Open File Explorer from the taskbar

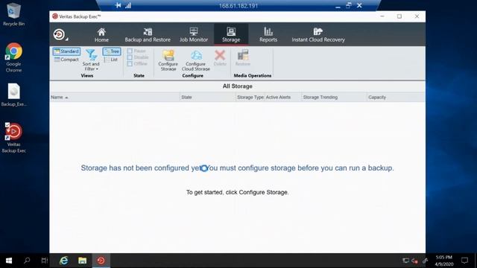83,261
